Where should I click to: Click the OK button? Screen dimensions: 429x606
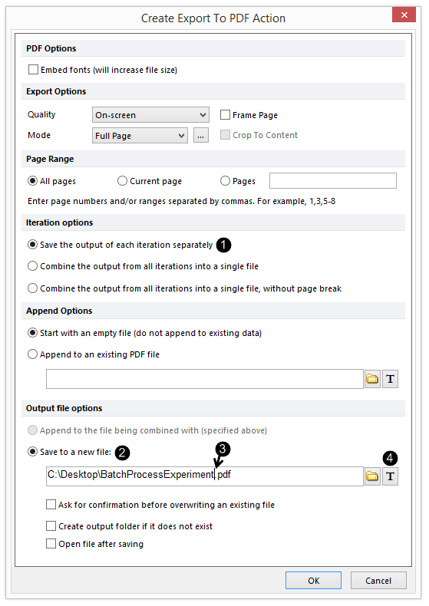[x=313, y=581]
